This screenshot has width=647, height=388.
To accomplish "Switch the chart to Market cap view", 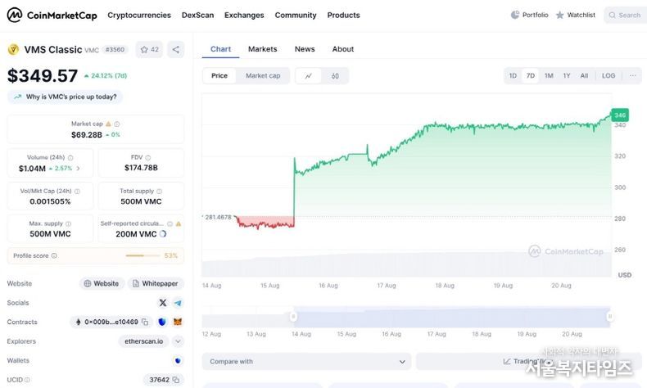I will coord(263,75).
